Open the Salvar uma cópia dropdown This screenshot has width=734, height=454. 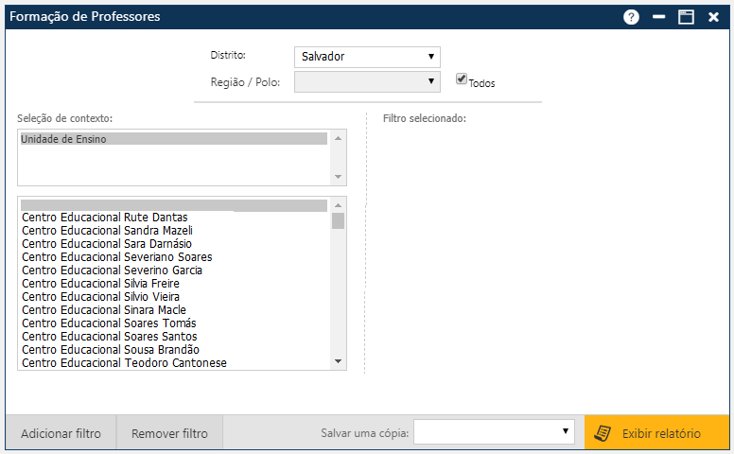coord(494,432)
